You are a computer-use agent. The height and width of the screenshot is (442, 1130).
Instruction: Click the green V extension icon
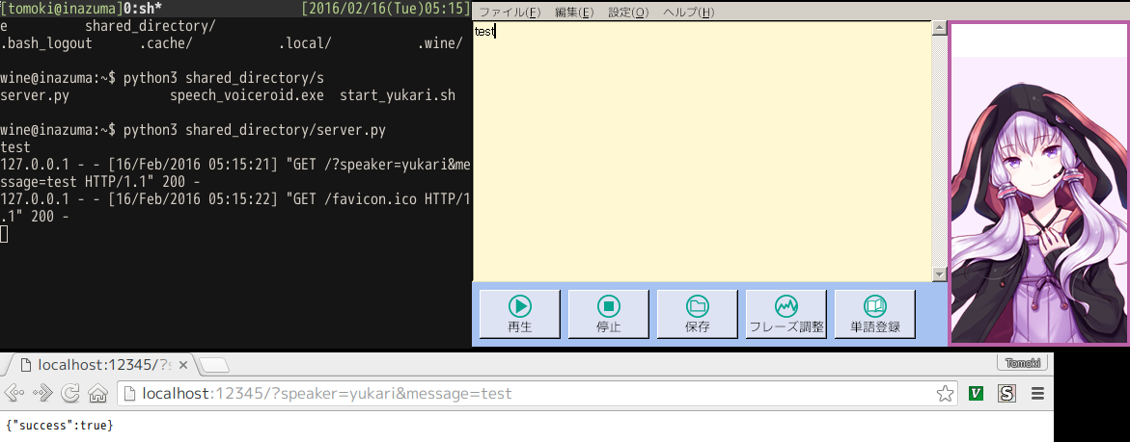pyautogui.click(x=977, y=393)
